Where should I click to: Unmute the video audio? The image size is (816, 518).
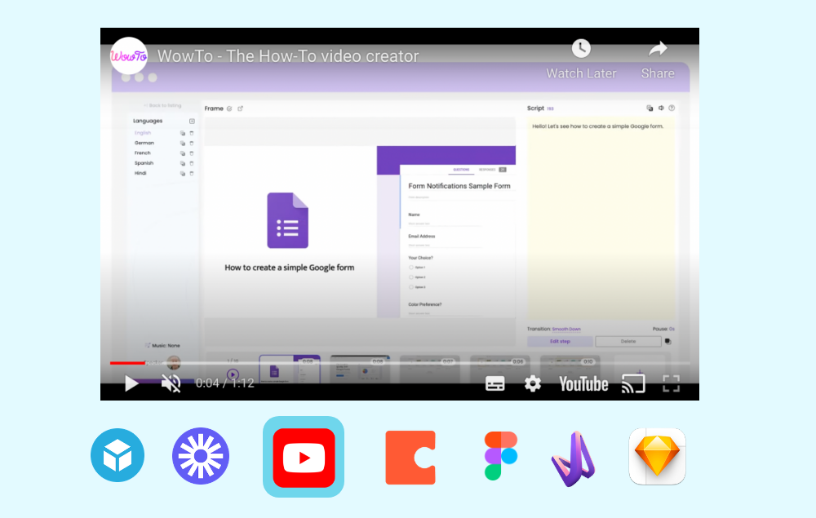[x=171, y=383]
